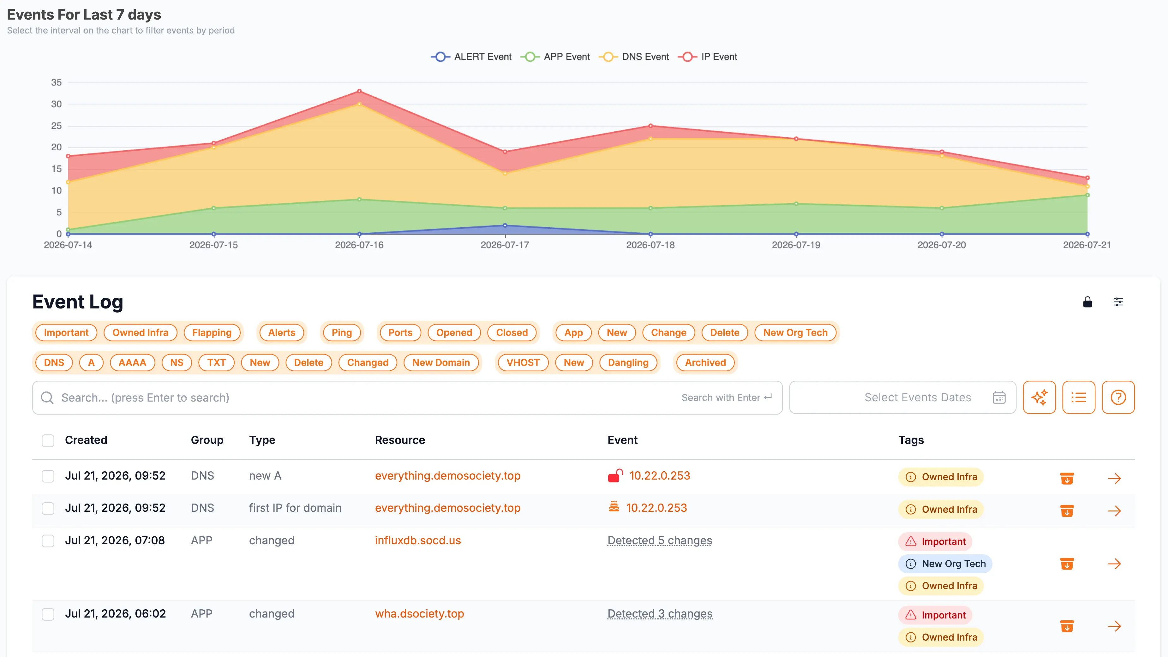The image size is (1168, 657).
Task: Click the AI sparkle button beside date picker
Action: click(x=1039, y=397)
